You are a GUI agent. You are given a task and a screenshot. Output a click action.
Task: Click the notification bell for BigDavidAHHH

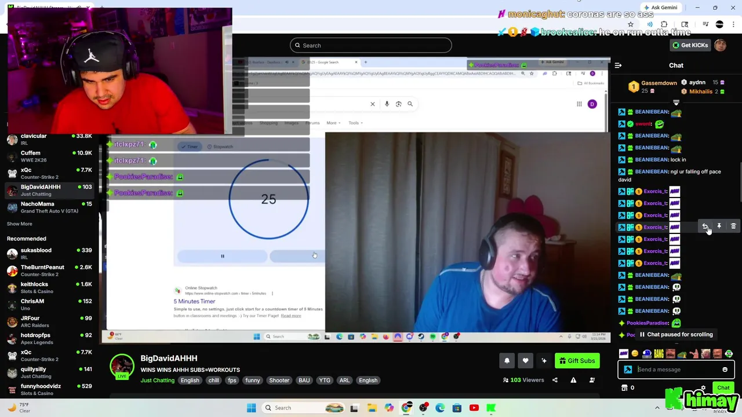click(507, 361)
